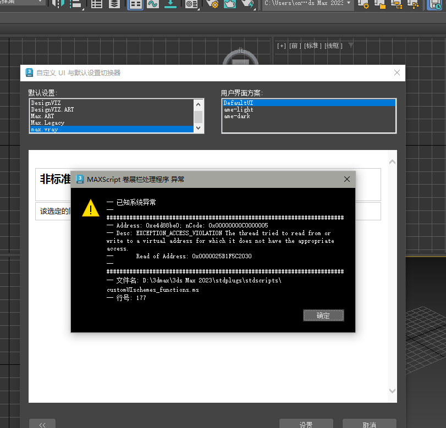Select DesignVIZ in default settings list

(x=112, y=103)
